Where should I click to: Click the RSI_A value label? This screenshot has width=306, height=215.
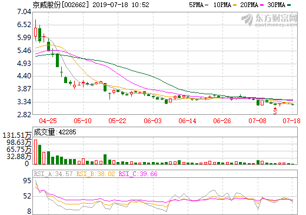pyautogui.click(x=53, y=174)
